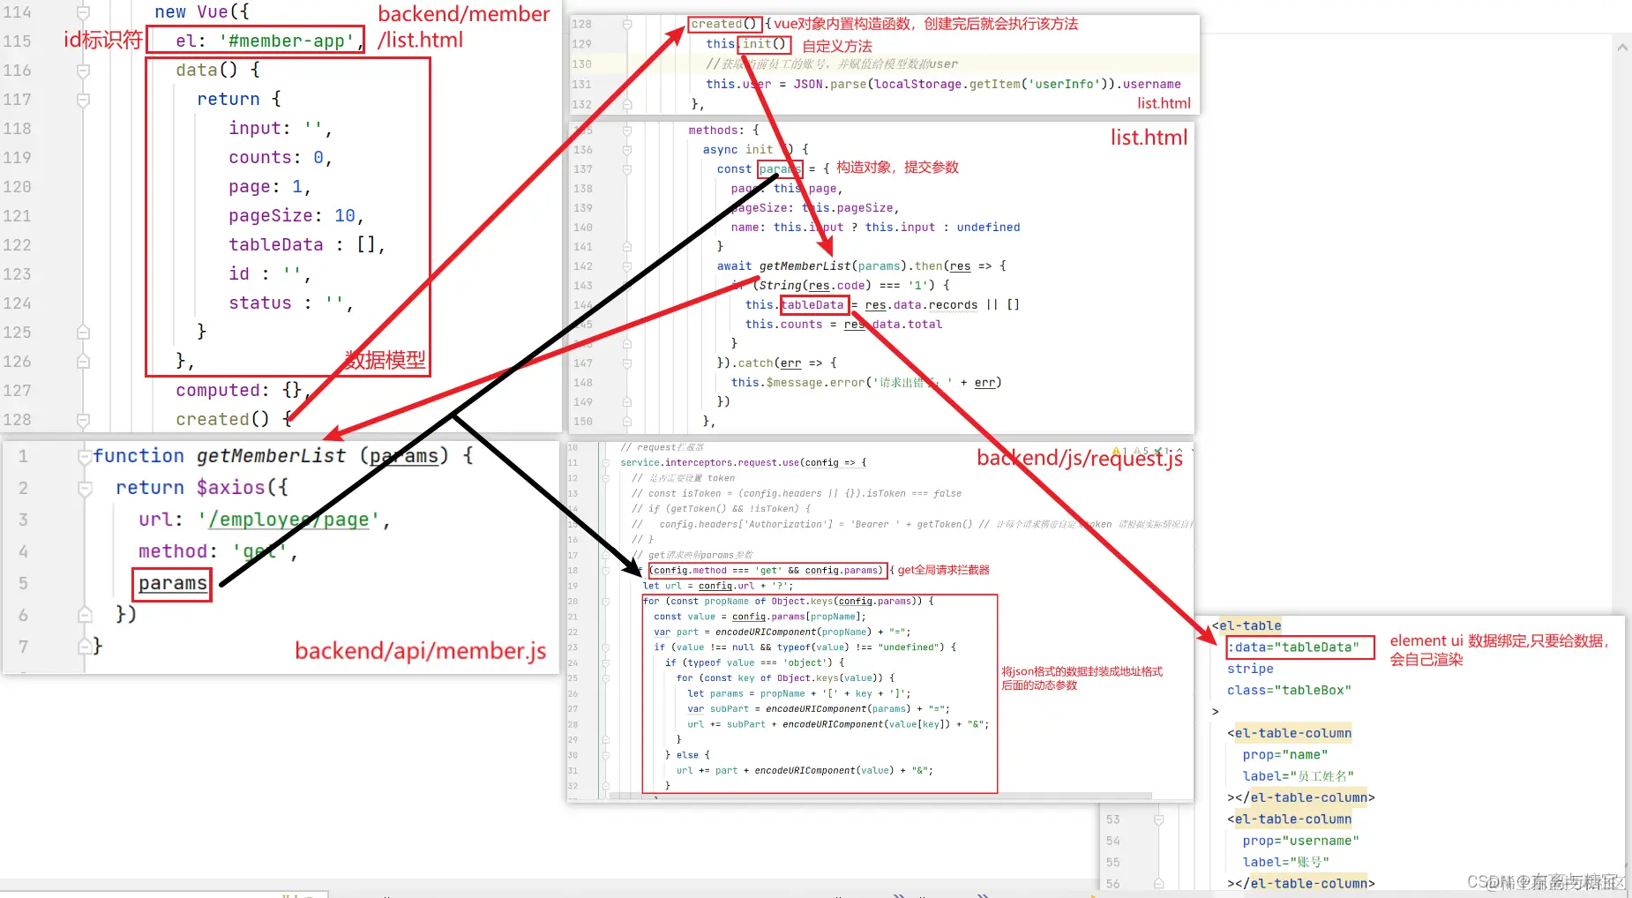Fold the 'return {' block on line 117
Viewport: 1632px width, 898px height.
83,100
